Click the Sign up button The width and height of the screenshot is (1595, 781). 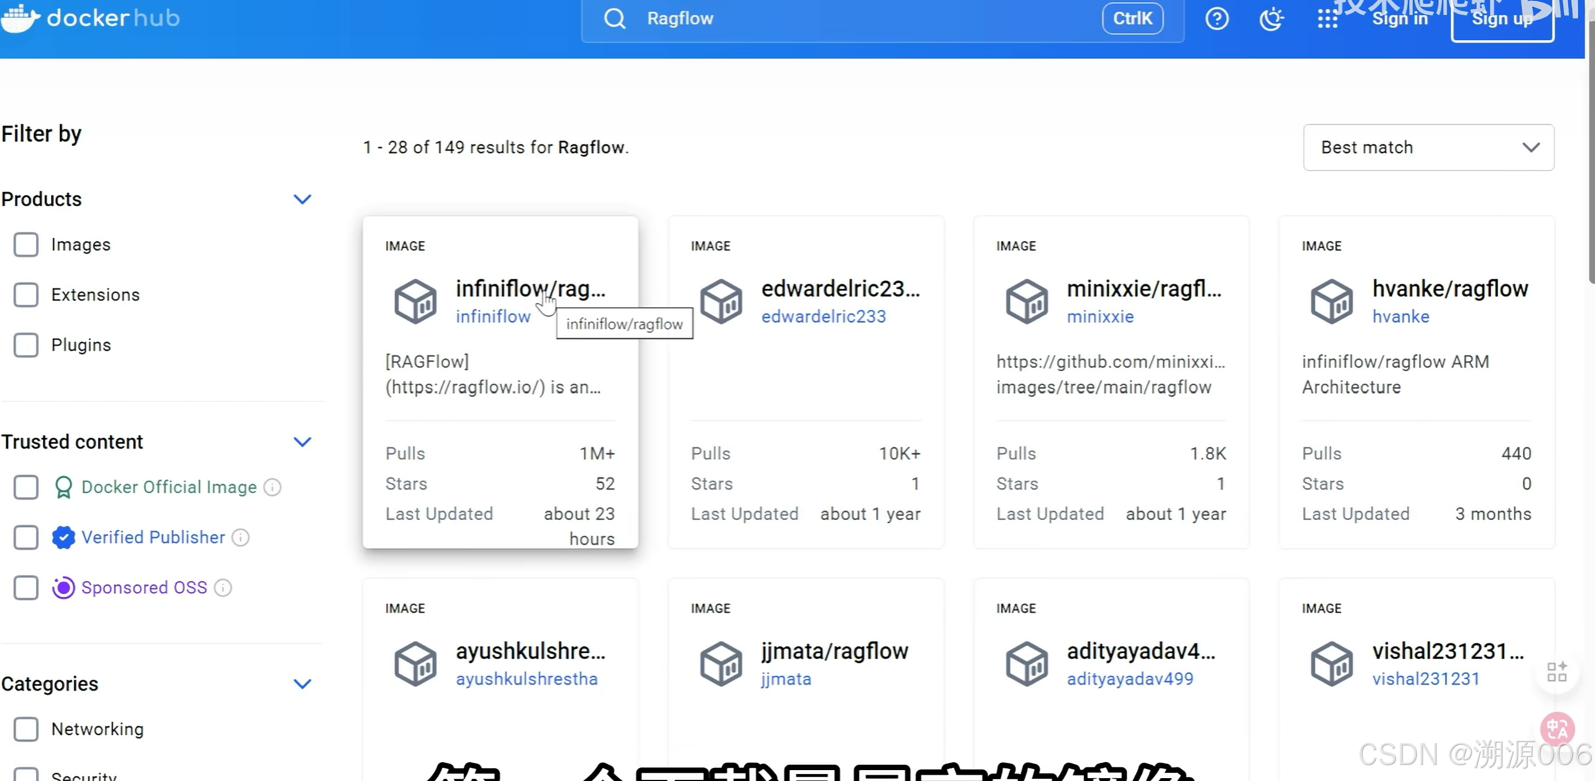pyautogui.click(x=1502, y=19)
